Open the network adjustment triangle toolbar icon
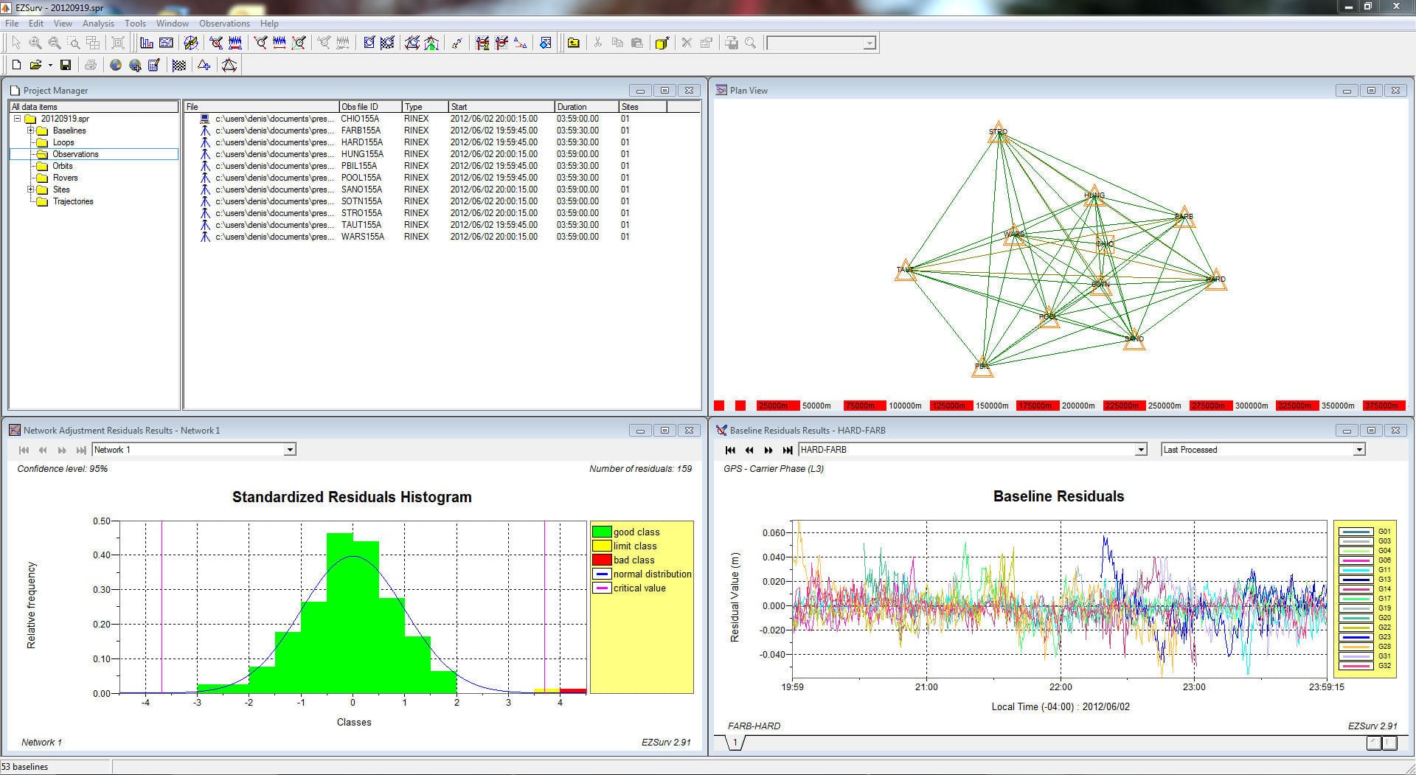1416x775 pixels. point(229,65)
